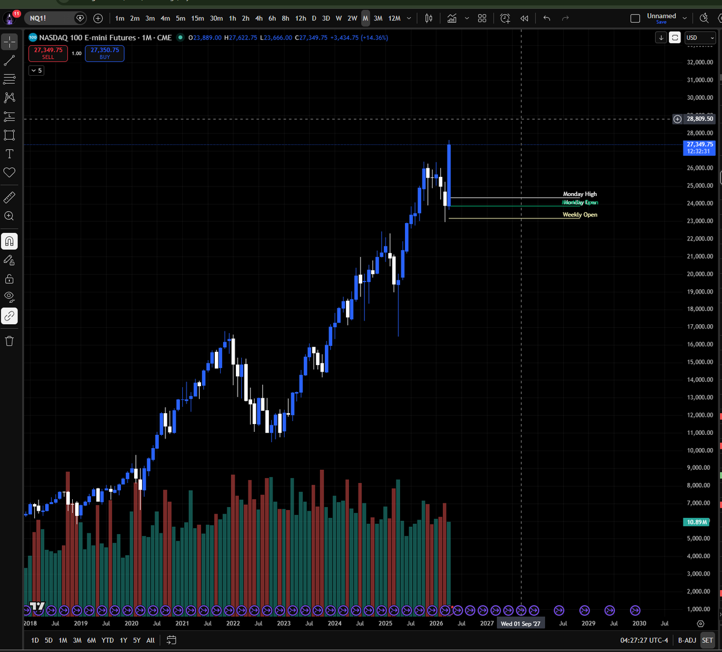Screen dimensions: 722x652
Task: Toggle stay in drawing mode
Action: pos(9,260)
